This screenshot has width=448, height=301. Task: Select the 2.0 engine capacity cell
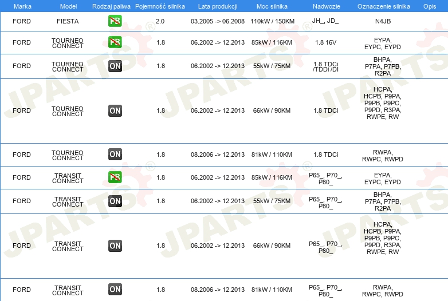tap(160, 21)
